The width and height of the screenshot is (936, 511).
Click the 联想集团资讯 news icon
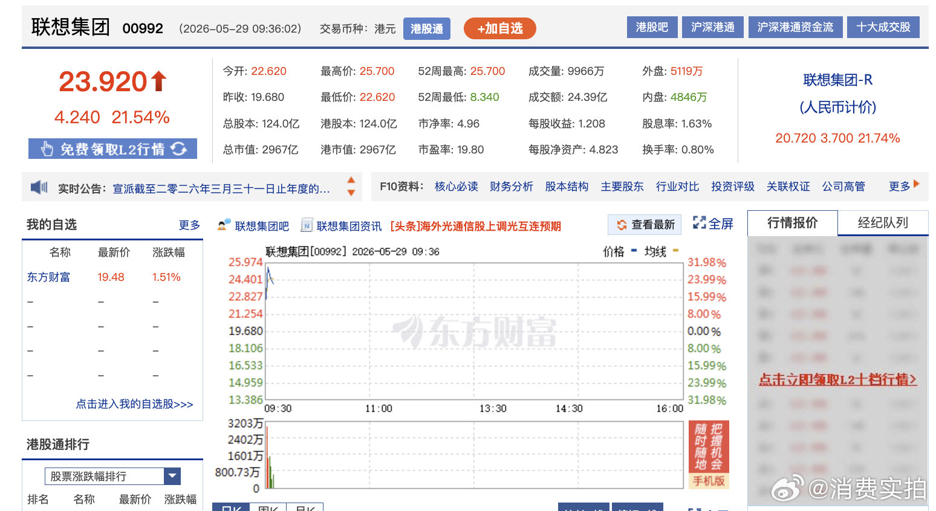[x=307, y=225]
